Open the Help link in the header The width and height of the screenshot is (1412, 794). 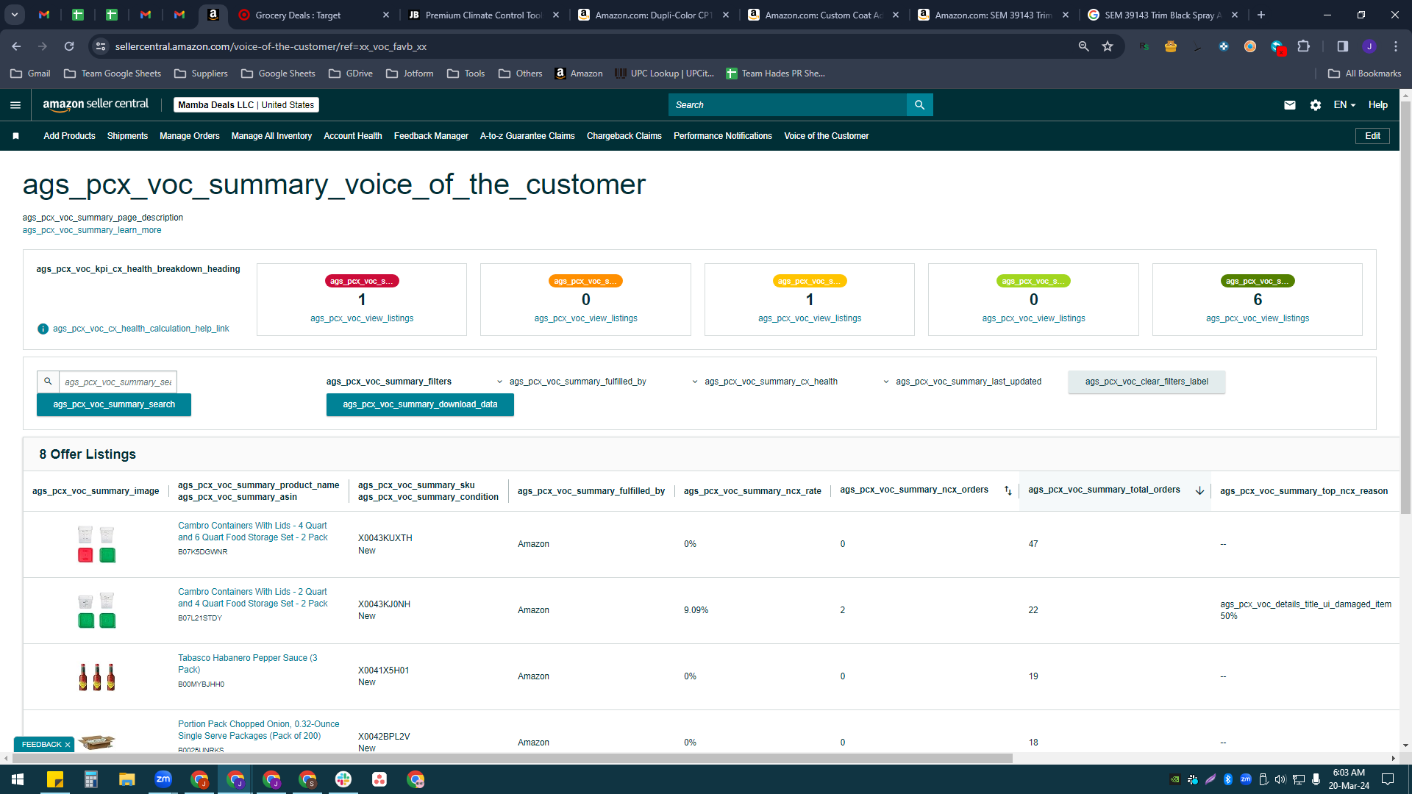tap(1378, 105)
